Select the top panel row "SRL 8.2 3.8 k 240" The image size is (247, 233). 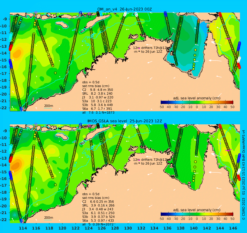(97, 93)
